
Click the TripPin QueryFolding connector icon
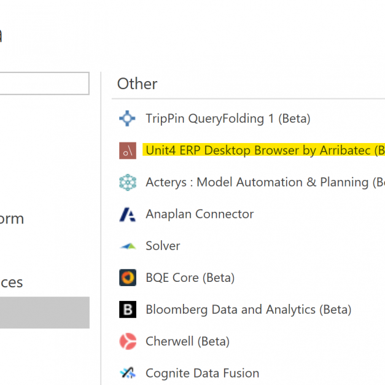(x=127, y=119)
